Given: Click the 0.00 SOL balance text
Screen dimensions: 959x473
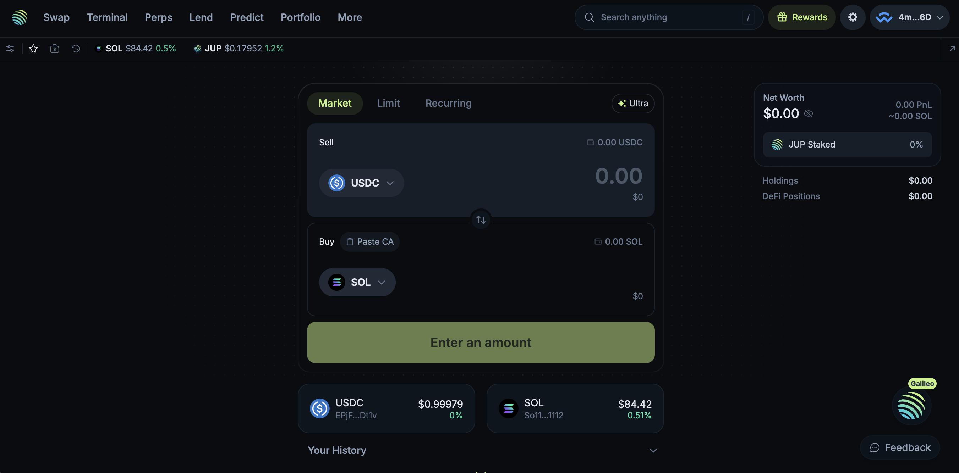Looking at the screenshot, I should point(624,241).
